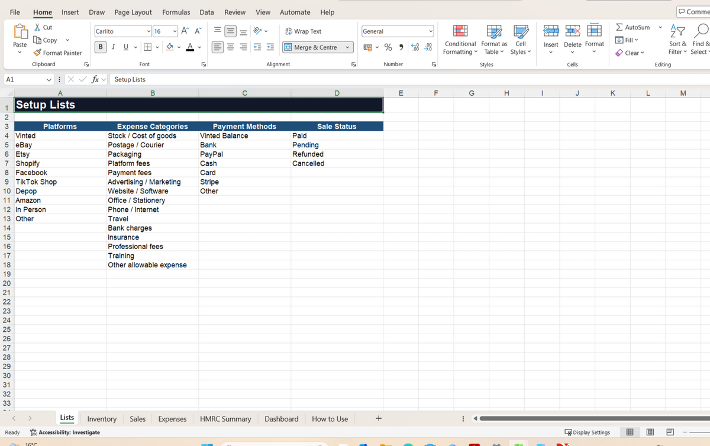Apply fill colour with the paint bucket
The width and height of the screenshot is (710, 446).
point(170,47)
